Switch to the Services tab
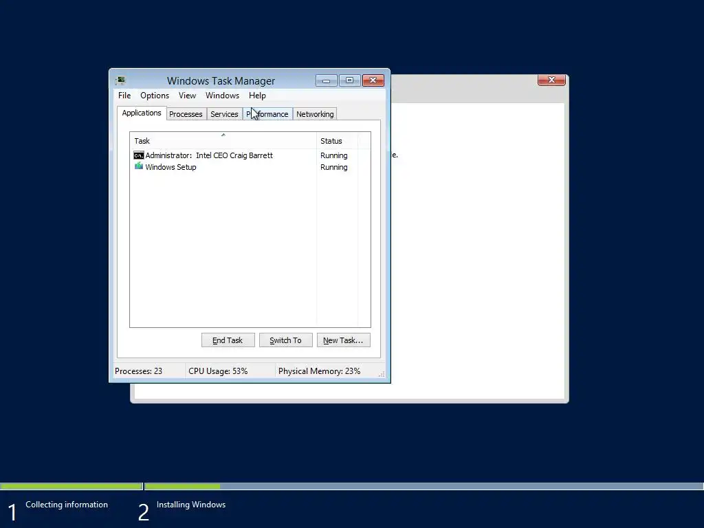The width and height of the screenshot is (704, 528). pyautogui.click(x=224, y=114)
